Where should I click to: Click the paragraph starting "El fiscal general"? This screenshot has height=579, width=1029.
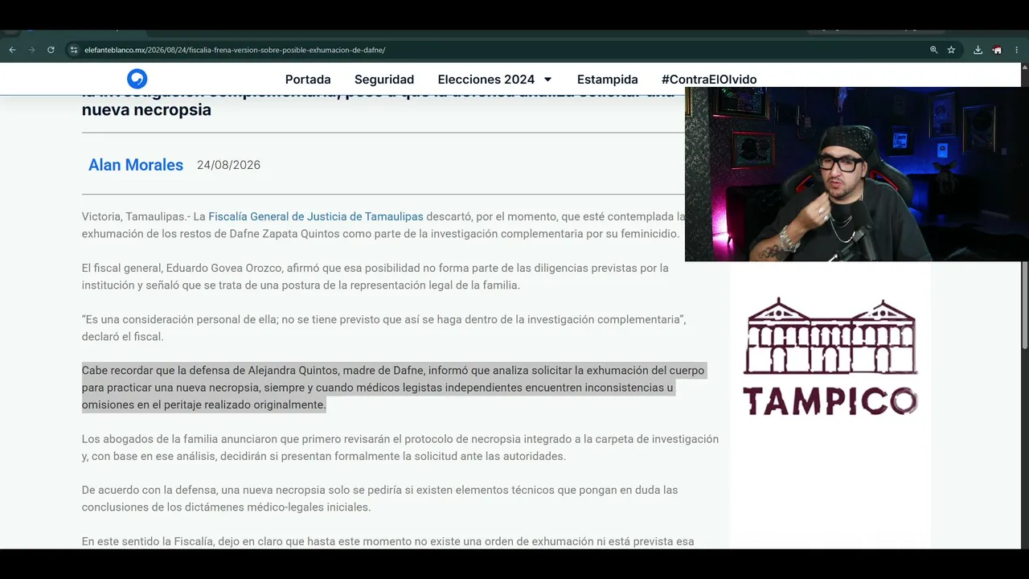click(x=375, y=277)
